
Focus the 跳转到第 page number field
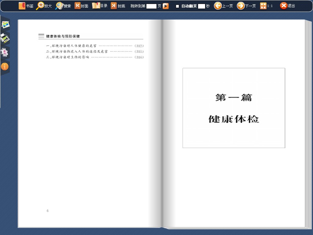[x=151, y=6]
